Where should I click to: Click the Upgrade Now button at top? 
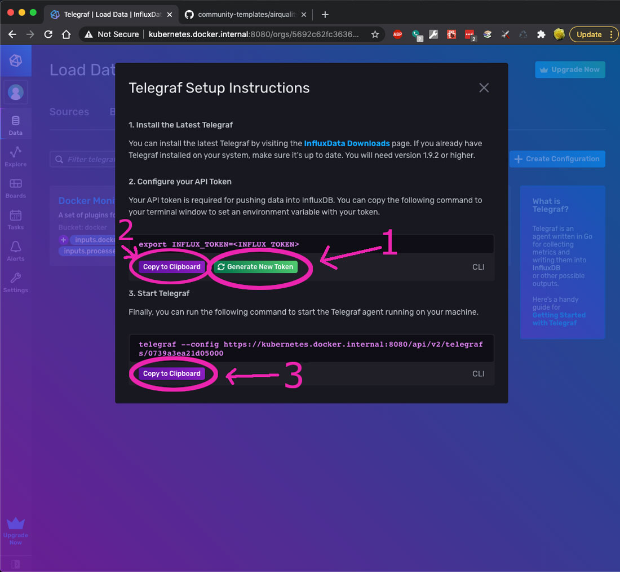[x=570, y=70]
